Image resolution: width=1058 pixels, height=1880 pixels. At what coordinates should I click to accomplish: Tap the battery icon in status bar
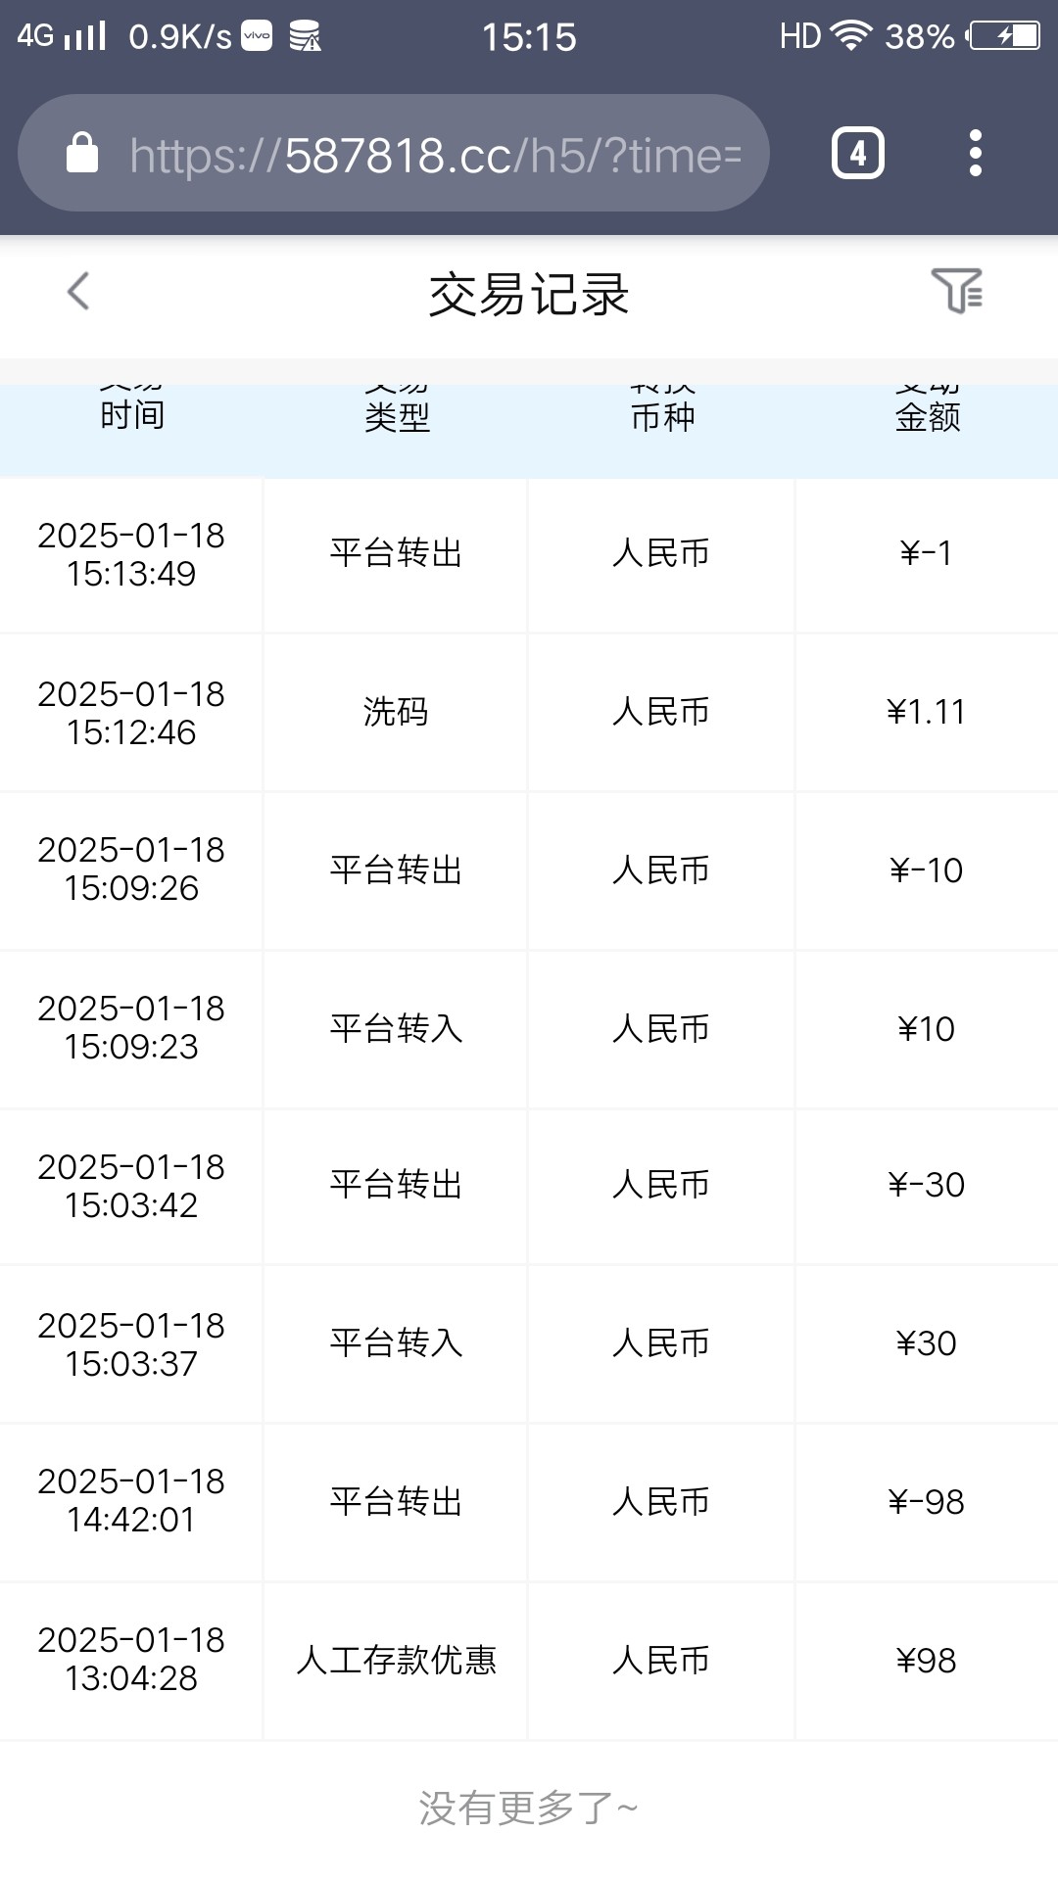coord(1005,36)
